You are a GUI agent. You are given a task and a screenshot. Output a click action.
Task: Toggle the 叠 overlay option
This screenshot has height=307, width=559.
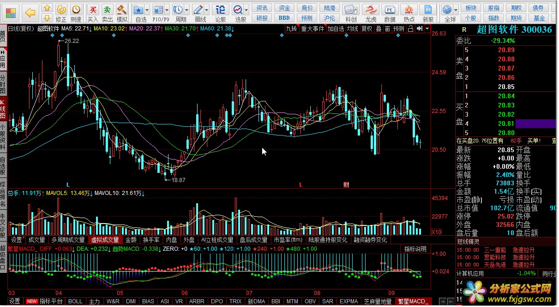[379, 29]
